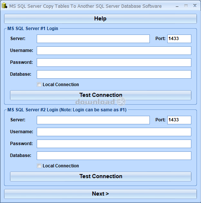Minimize the application window
Screen dimensions: 201x203
click(177, 6)
